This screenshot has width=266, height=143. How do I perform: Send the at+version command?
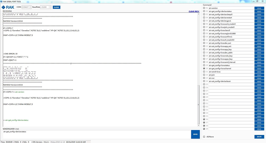point(259,8)
